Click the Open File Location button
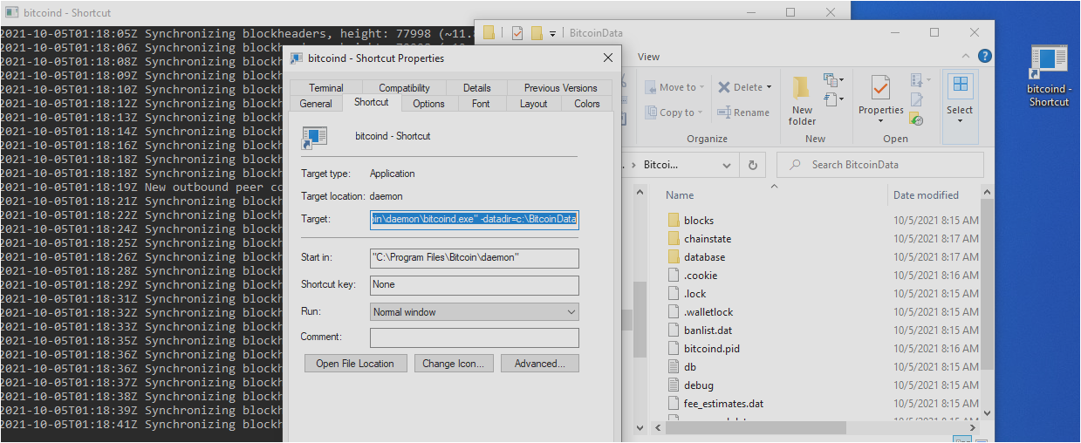 tap(355, 364)
